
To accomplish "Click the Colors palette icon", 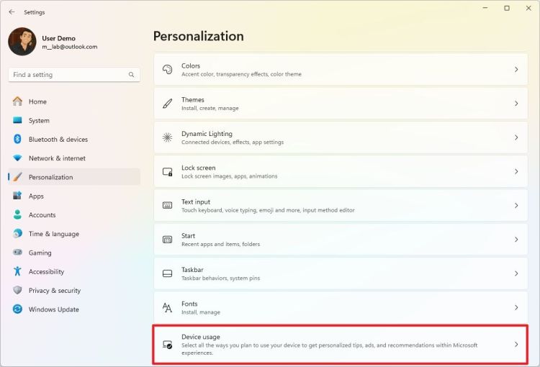I will point(167,70).
